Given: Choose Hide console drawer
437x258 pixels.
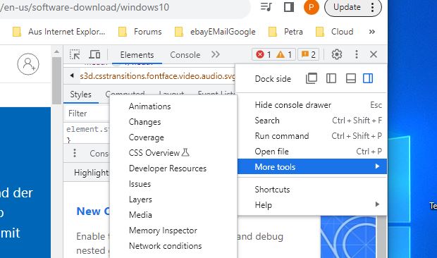Looking at the screenshot, I should [x=312, y=105].
